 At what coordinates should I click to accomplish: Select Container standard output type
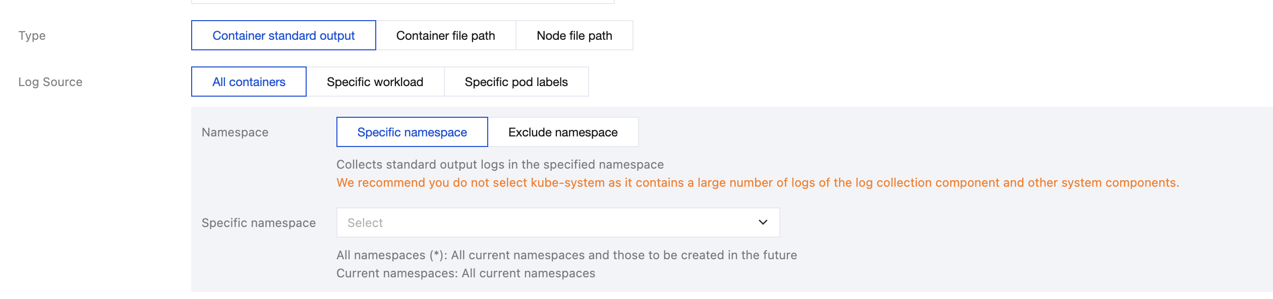click(283, 36)
